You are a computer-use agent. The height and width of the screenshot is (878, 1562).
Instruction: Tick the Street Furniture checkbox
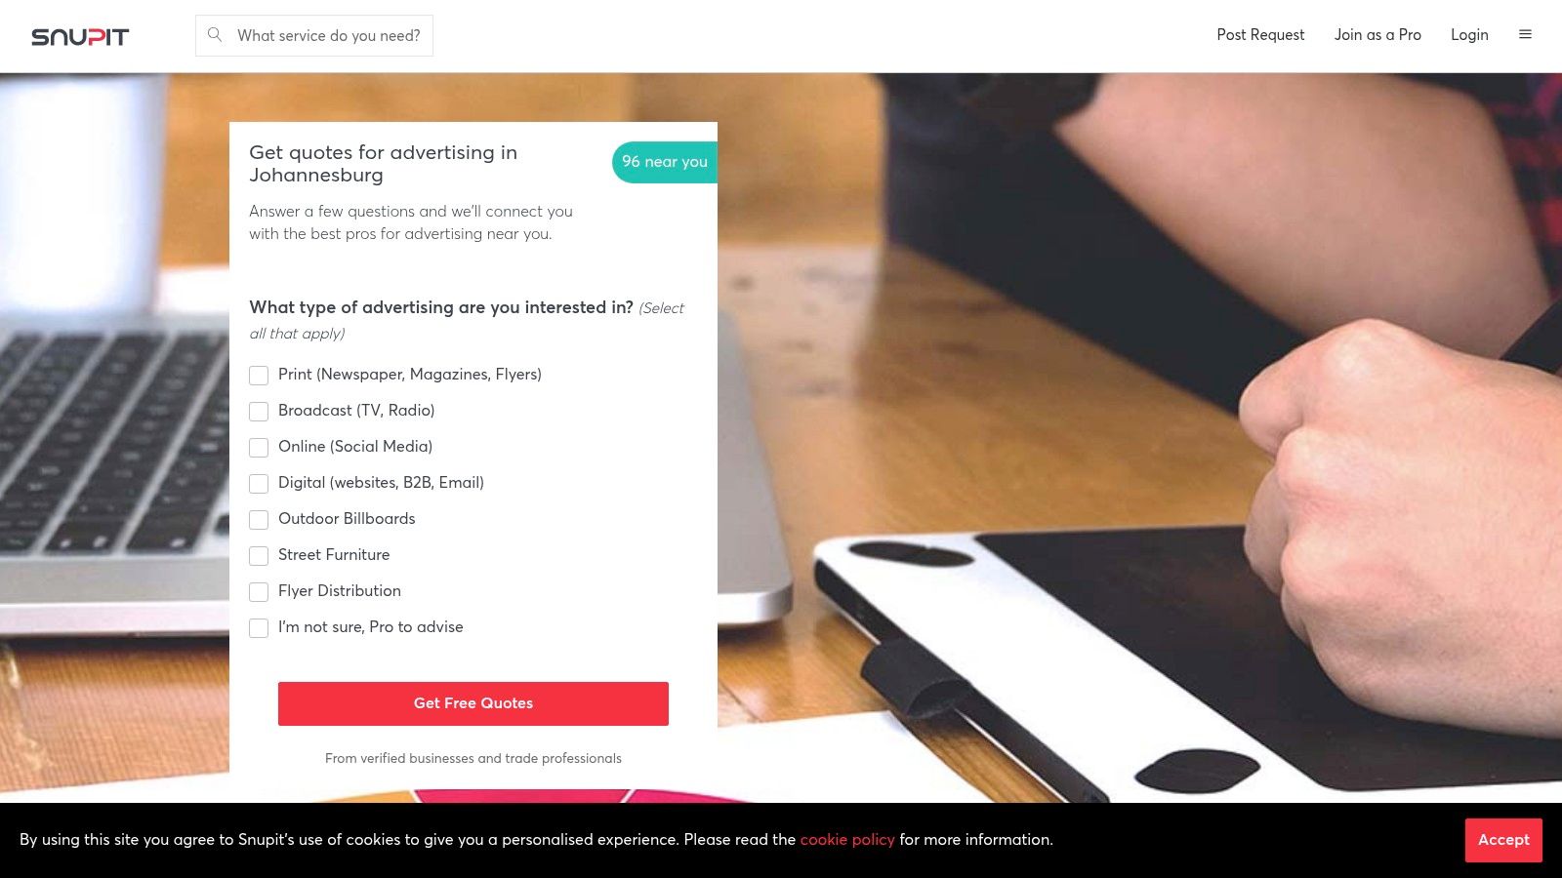tap(259, 556)
